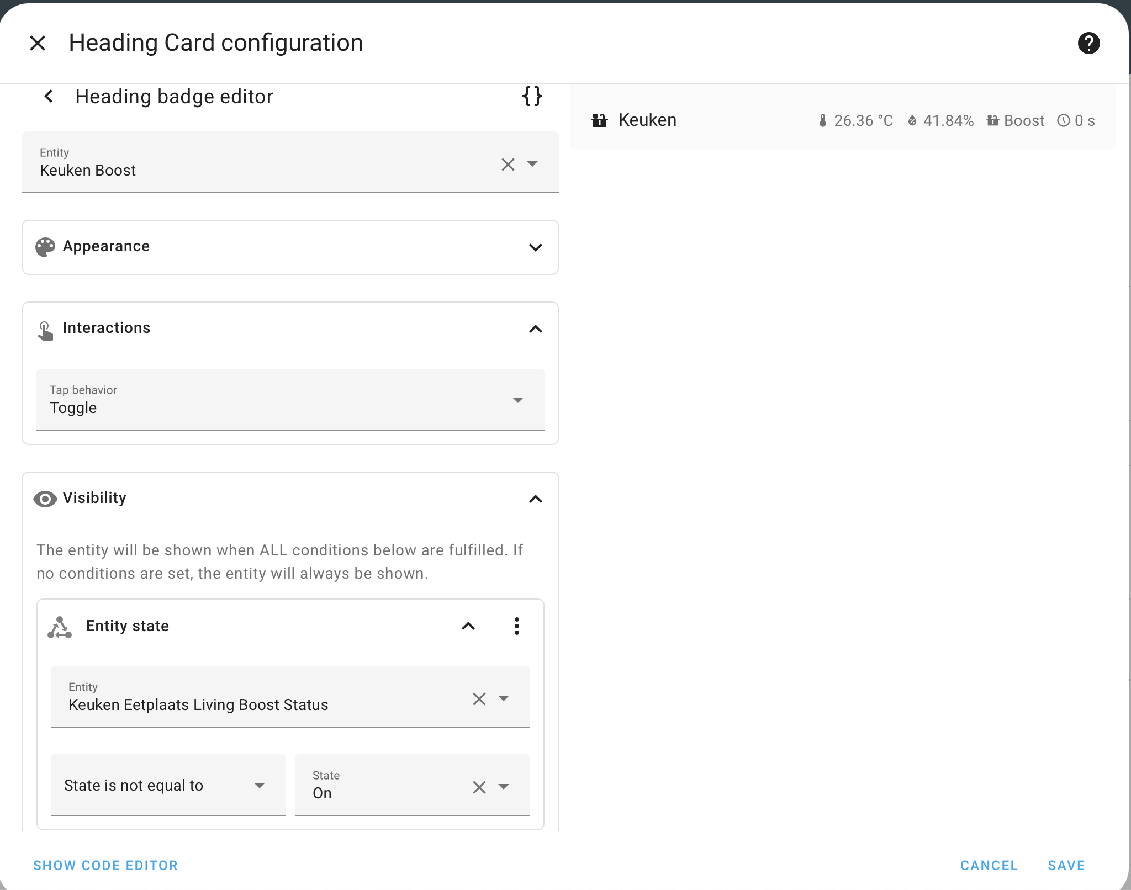Clear the Keuken Eetplaats Living Boost Status entity
1131x890 pixels.
coord(479,699)
